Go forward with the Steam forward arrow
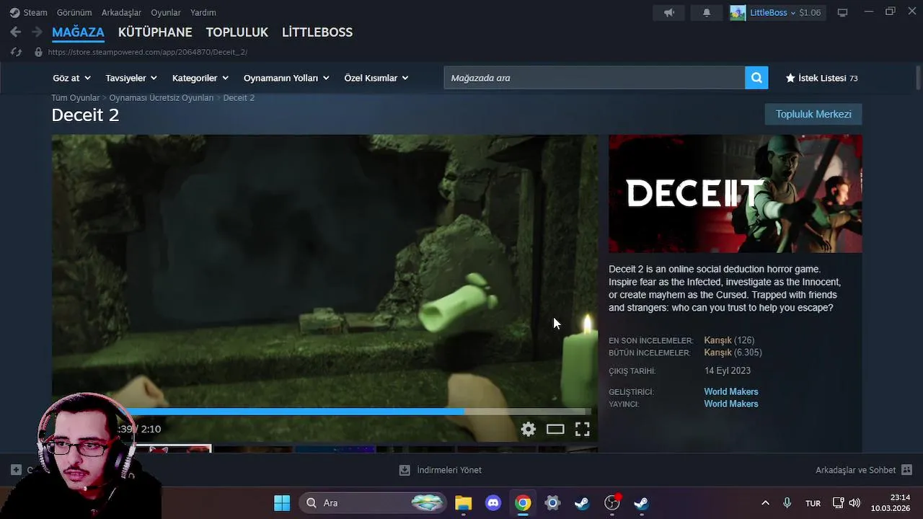Image resolution: width=923 pixels, height=519 pixels. point(37,32)
